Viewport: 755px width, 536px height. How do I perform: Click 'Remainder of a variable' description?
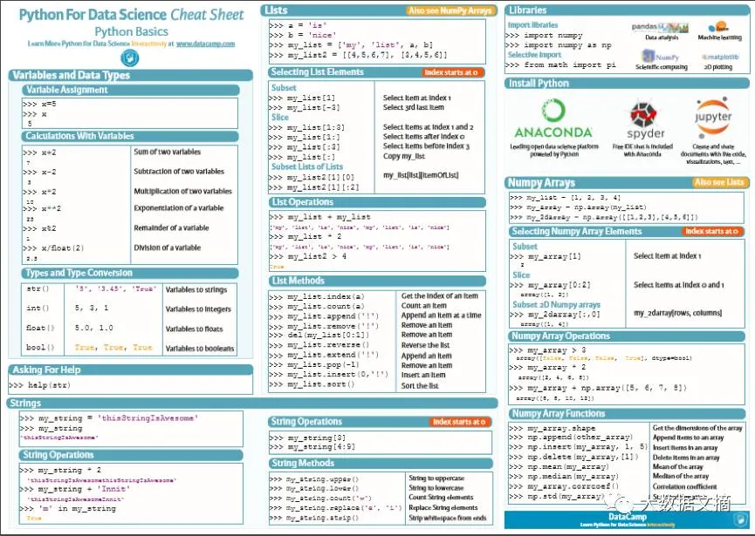[x=171, y=227]
